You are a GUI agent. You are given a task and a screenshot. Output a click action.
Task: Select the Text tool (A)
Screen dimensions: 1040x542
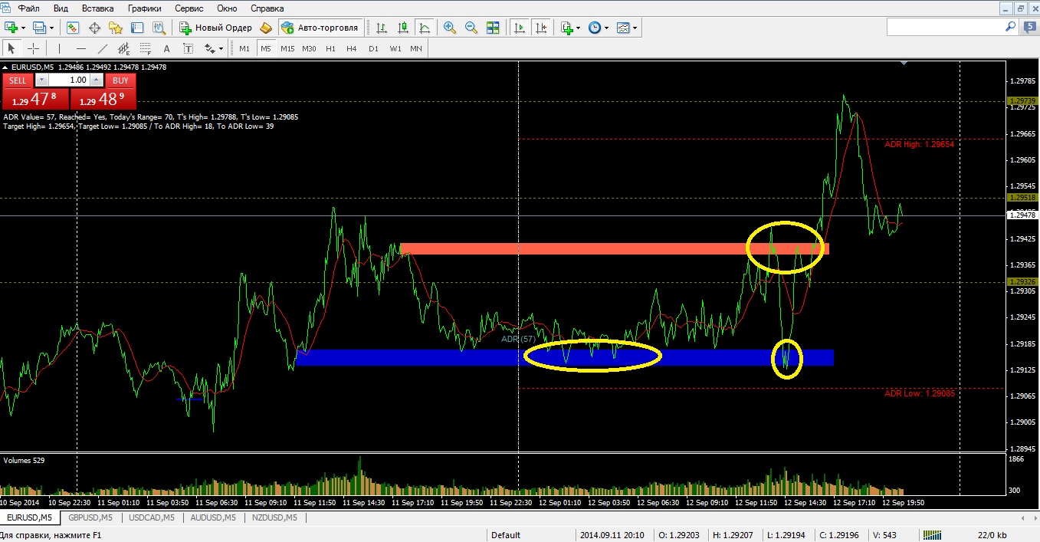click(167, 48)
